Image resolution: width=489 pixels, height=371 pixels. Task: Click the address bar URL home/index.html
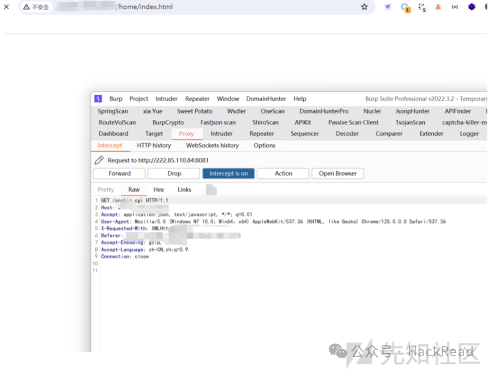tap(145, 7)
